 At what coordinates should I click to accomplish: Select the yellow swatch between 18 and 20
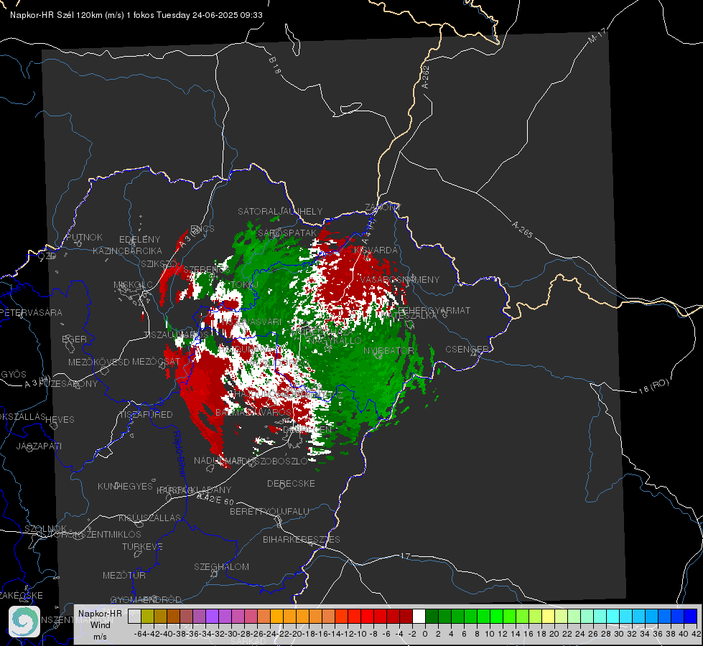pyautogui.click(x=548, y=617)
